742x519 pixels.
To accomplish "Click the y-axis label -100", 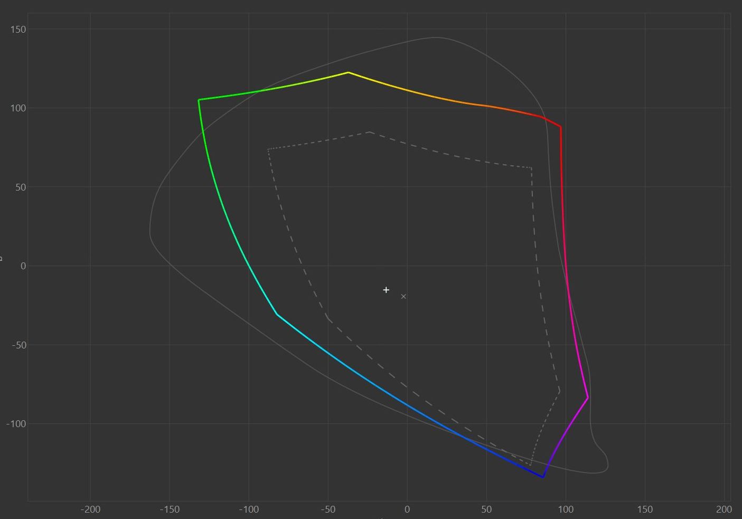I will coord(16,424).
